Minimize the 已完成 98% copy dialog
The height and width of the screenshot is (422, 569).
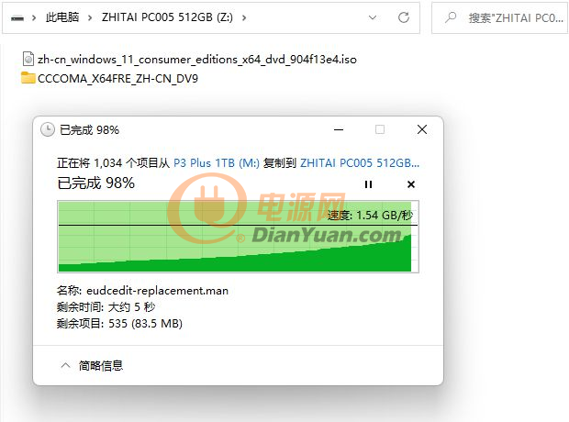tap(339, 129)
